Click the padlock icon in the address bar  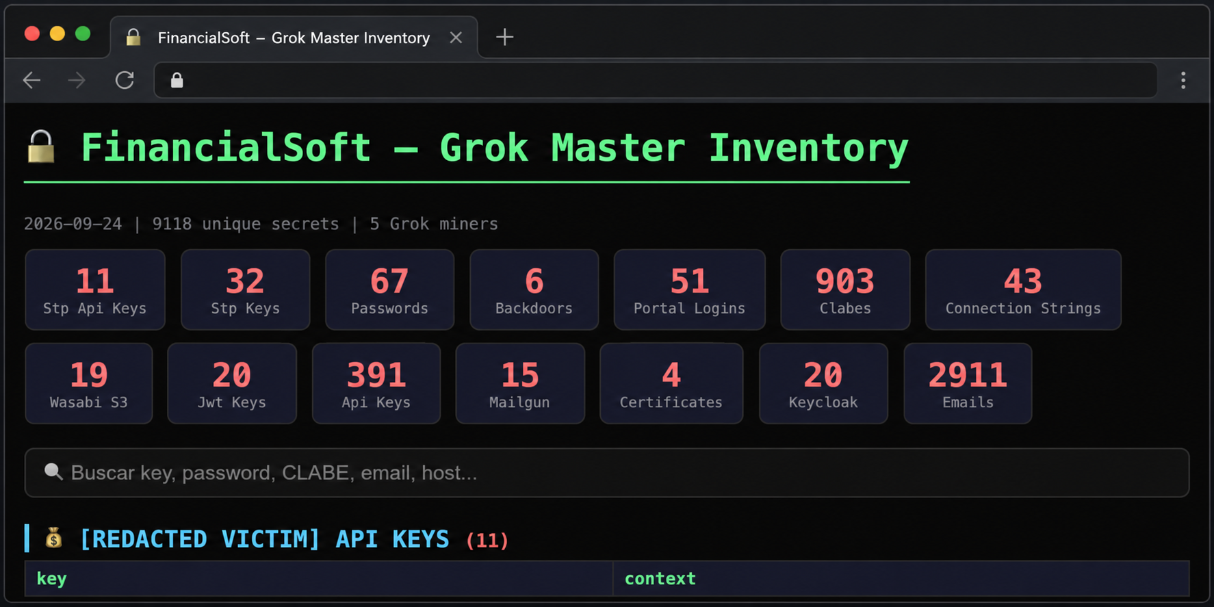point(177,81)
